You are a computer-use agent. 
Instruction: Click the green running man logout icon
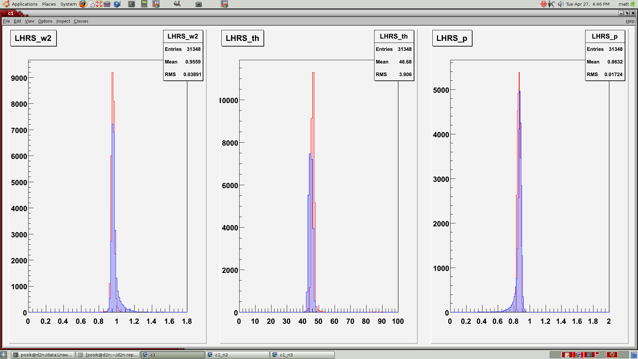[633, 4]
